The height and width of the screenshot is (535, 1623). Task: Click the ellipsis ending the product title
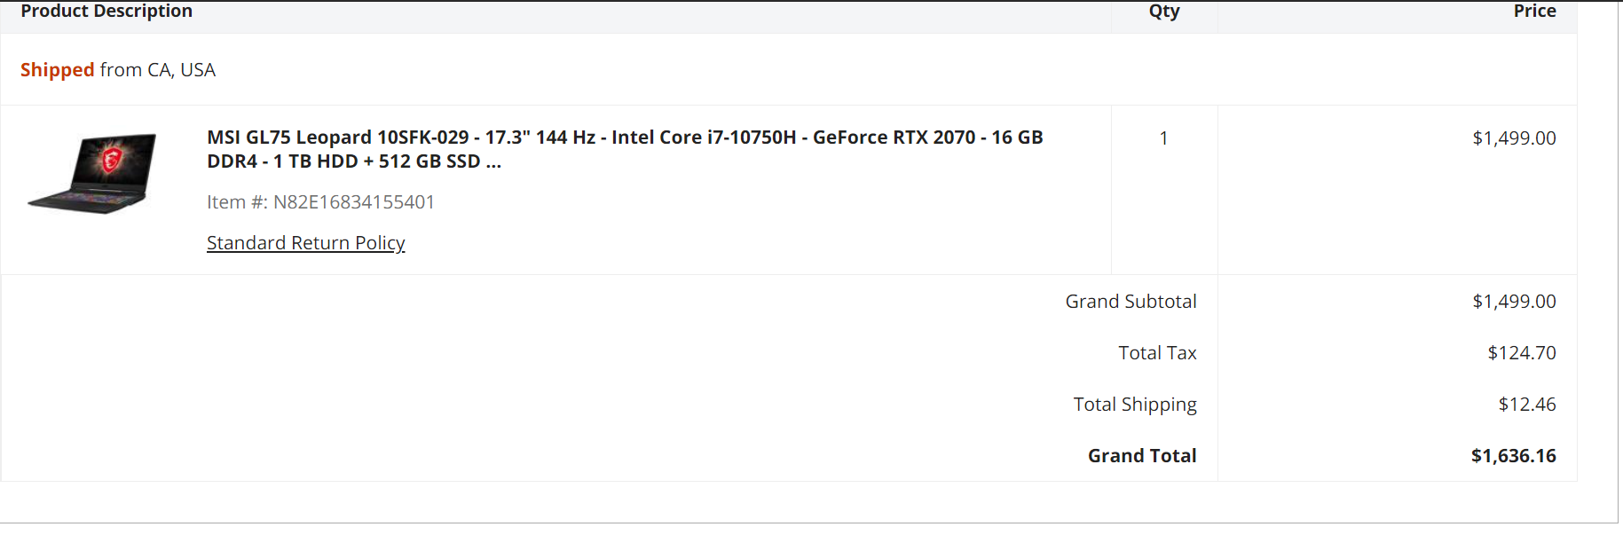pyautogui.click(x=493, y=162)
